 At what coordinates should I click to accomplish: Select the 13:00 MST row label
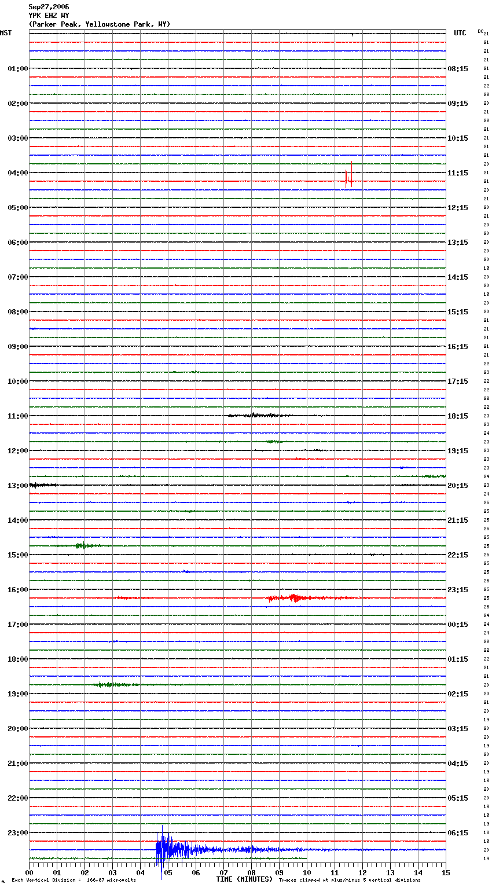[18, 486]
